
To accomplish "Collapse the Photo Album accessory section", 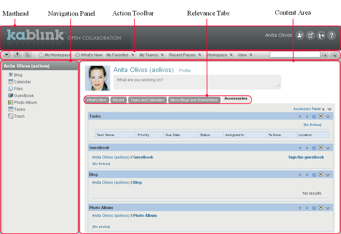I will (x=328, y=208).
